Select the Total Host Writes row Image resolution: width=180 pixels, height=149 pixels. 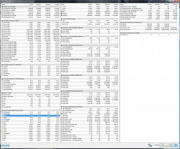pos(90,54)
